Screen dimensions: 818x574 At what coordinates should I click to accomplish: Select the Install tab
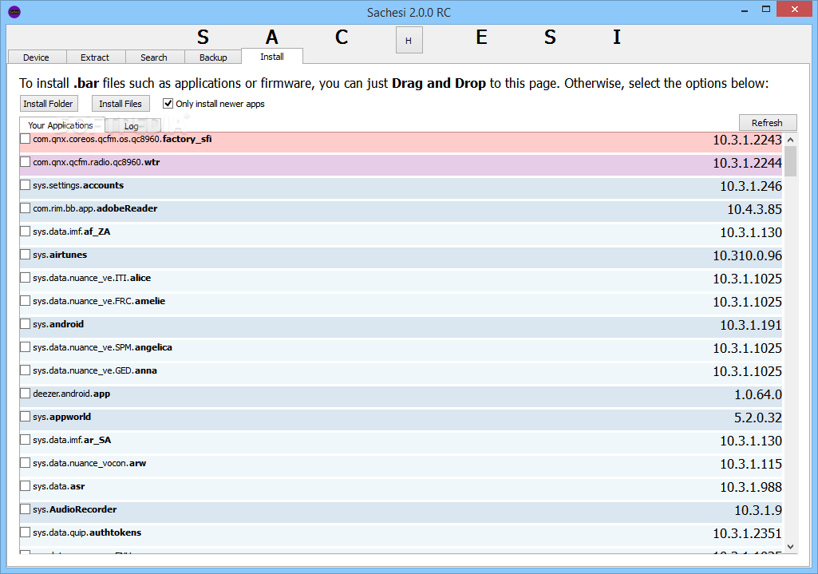pyautogui.click(x=272, y=57)
